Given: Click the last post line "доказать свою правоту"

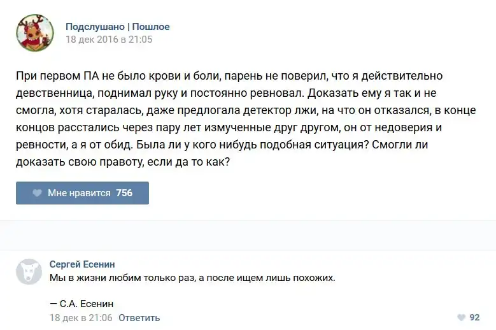Looking at the screenshot, I should pyautogui.click(x=123, y=162).
